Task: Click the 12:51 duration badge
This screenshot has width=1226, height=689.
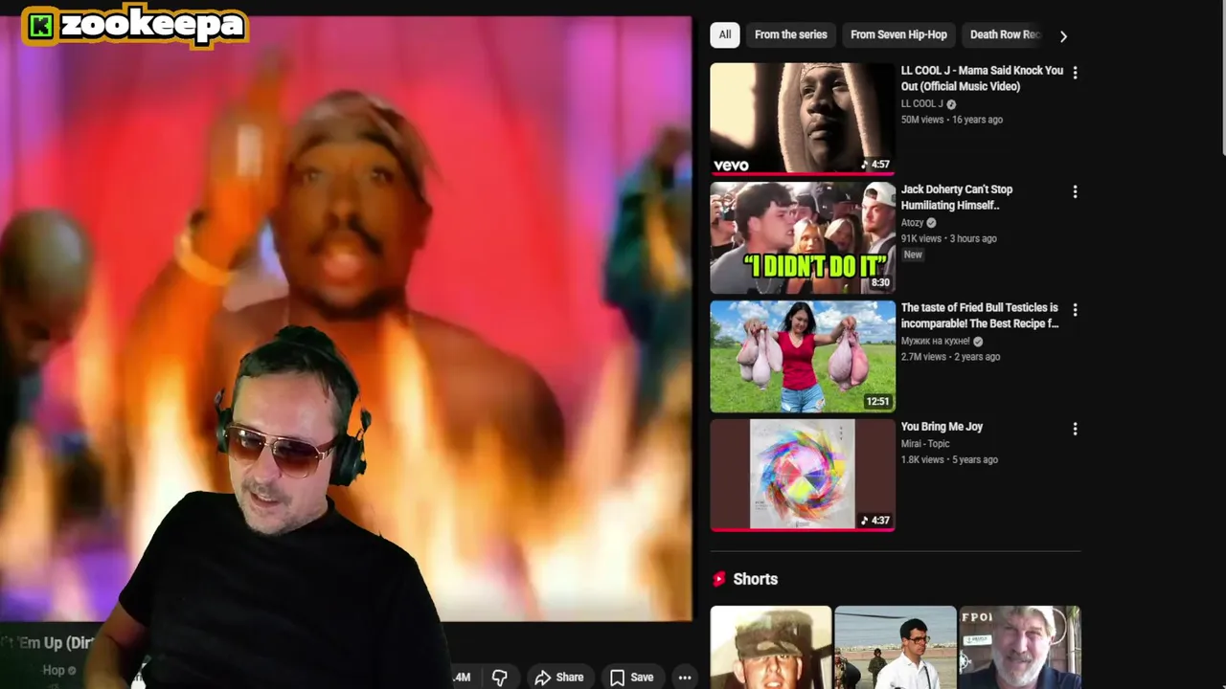Action: pos(877,401)
